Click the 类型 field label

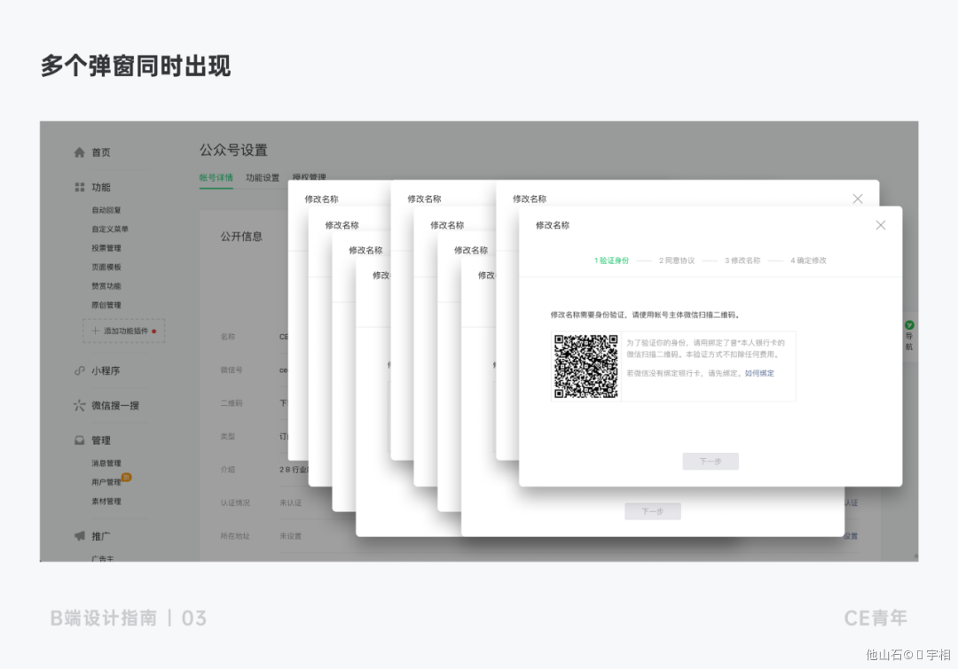228,437
